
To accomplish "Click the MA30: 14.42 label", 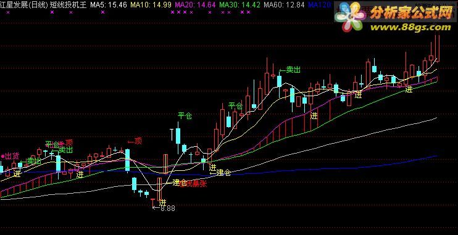I will 240,5.
